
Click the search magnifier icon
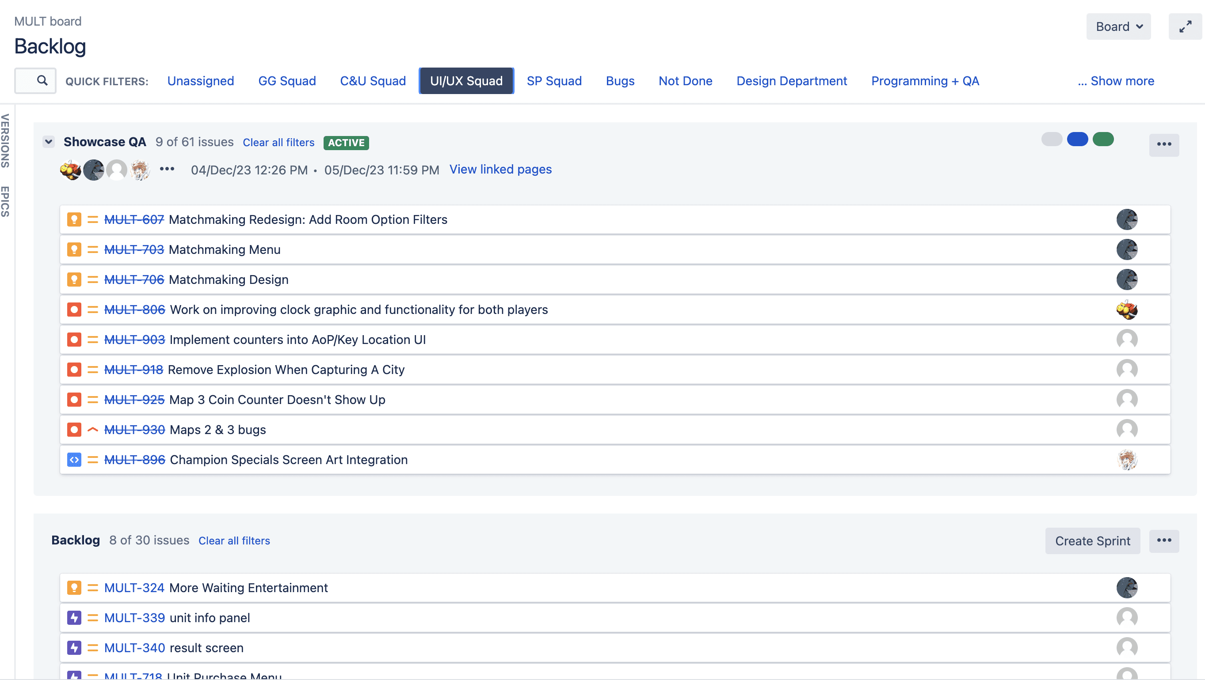(x=42, y=80)
